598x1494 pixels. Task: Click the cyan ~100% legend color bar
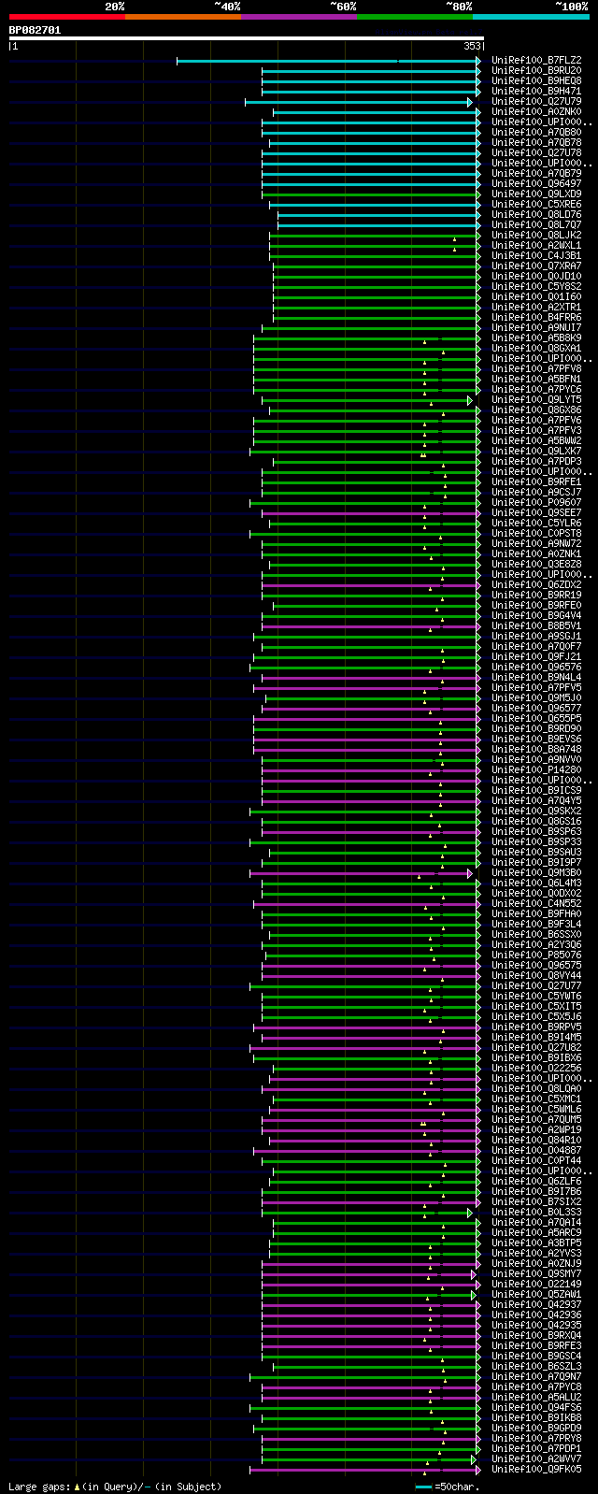pyautogui.click(x=531, y=17)
